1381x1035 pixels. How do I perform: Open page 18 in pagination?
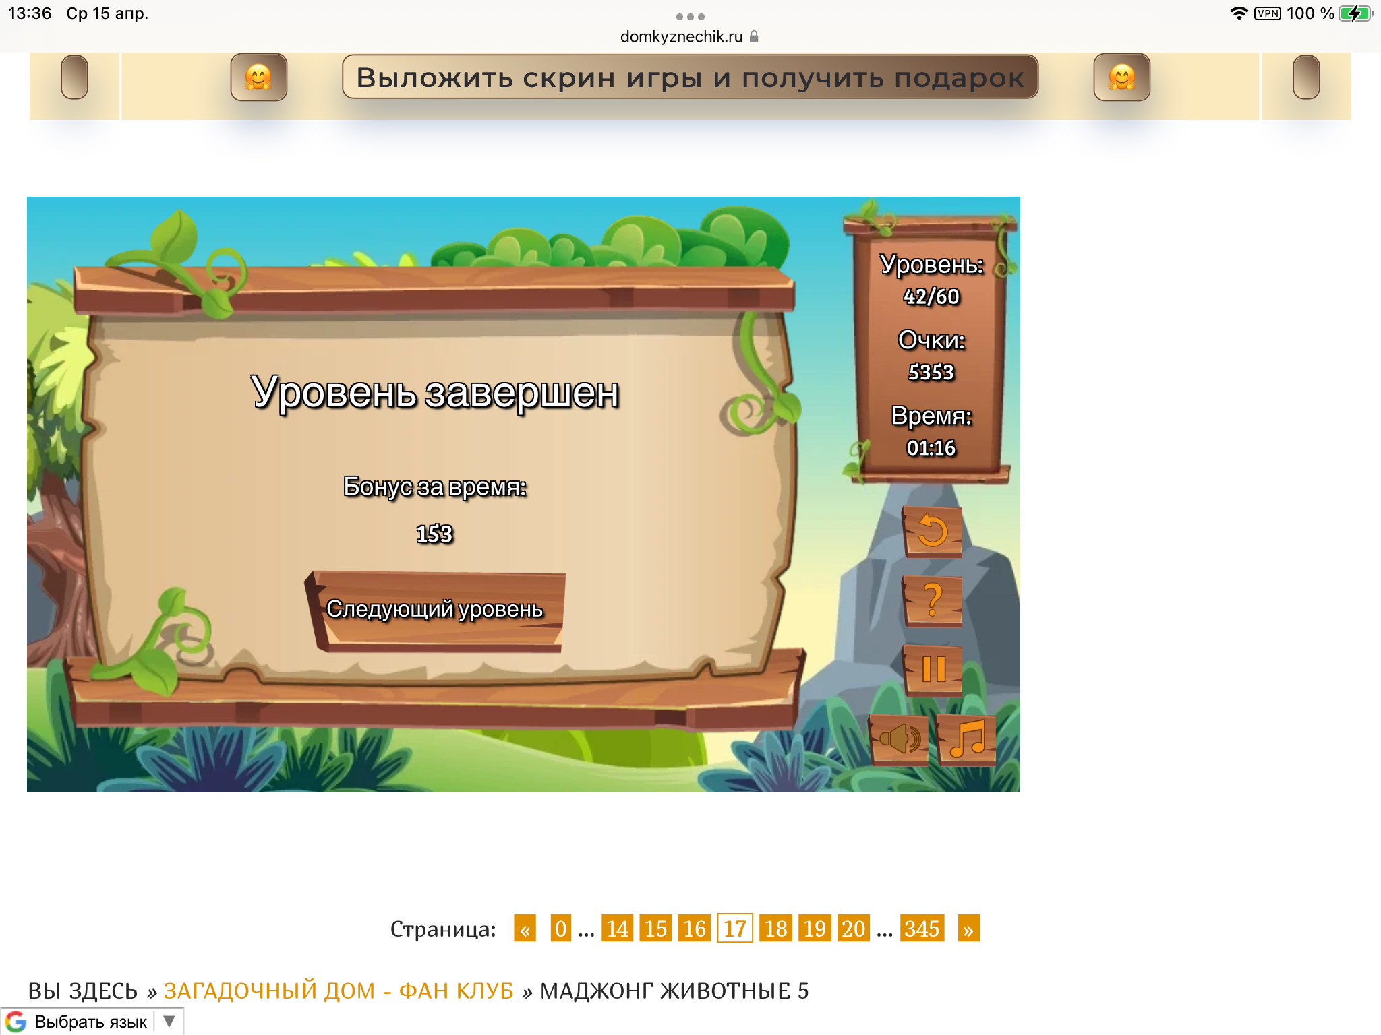[x=775, y=929]
